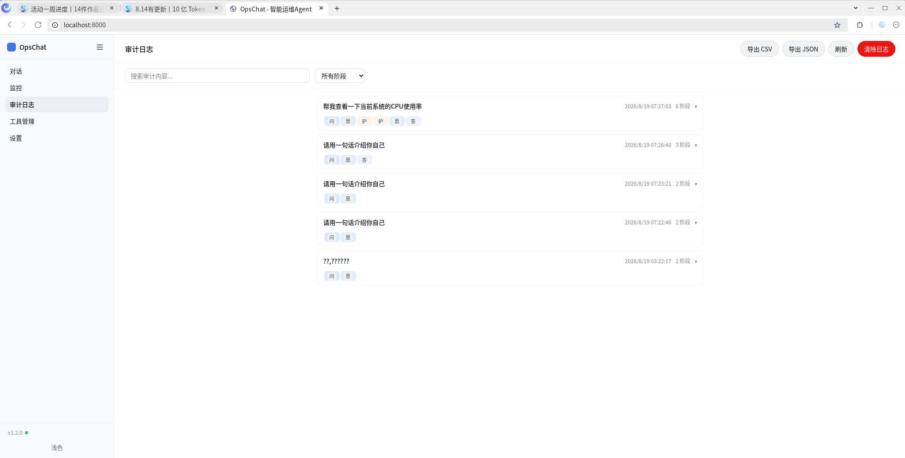Reload the page with the refresh icon
905x458 pixels.
[38, 25]
